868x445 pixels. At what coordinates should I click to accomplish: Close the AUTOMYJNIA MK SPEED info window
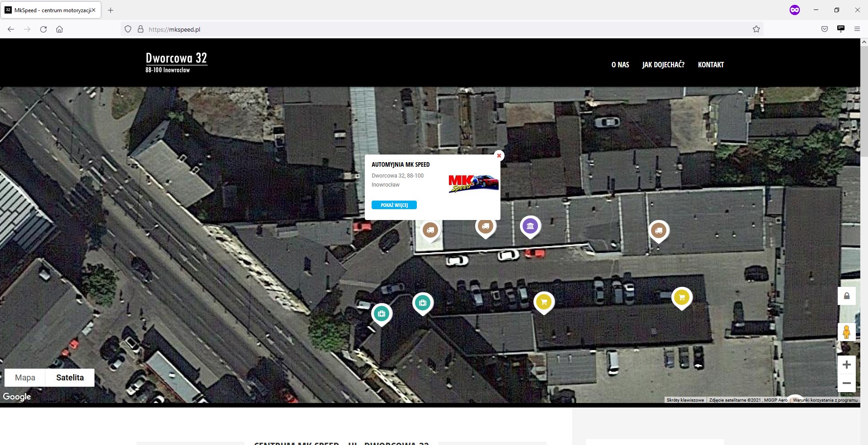[499, 155]
